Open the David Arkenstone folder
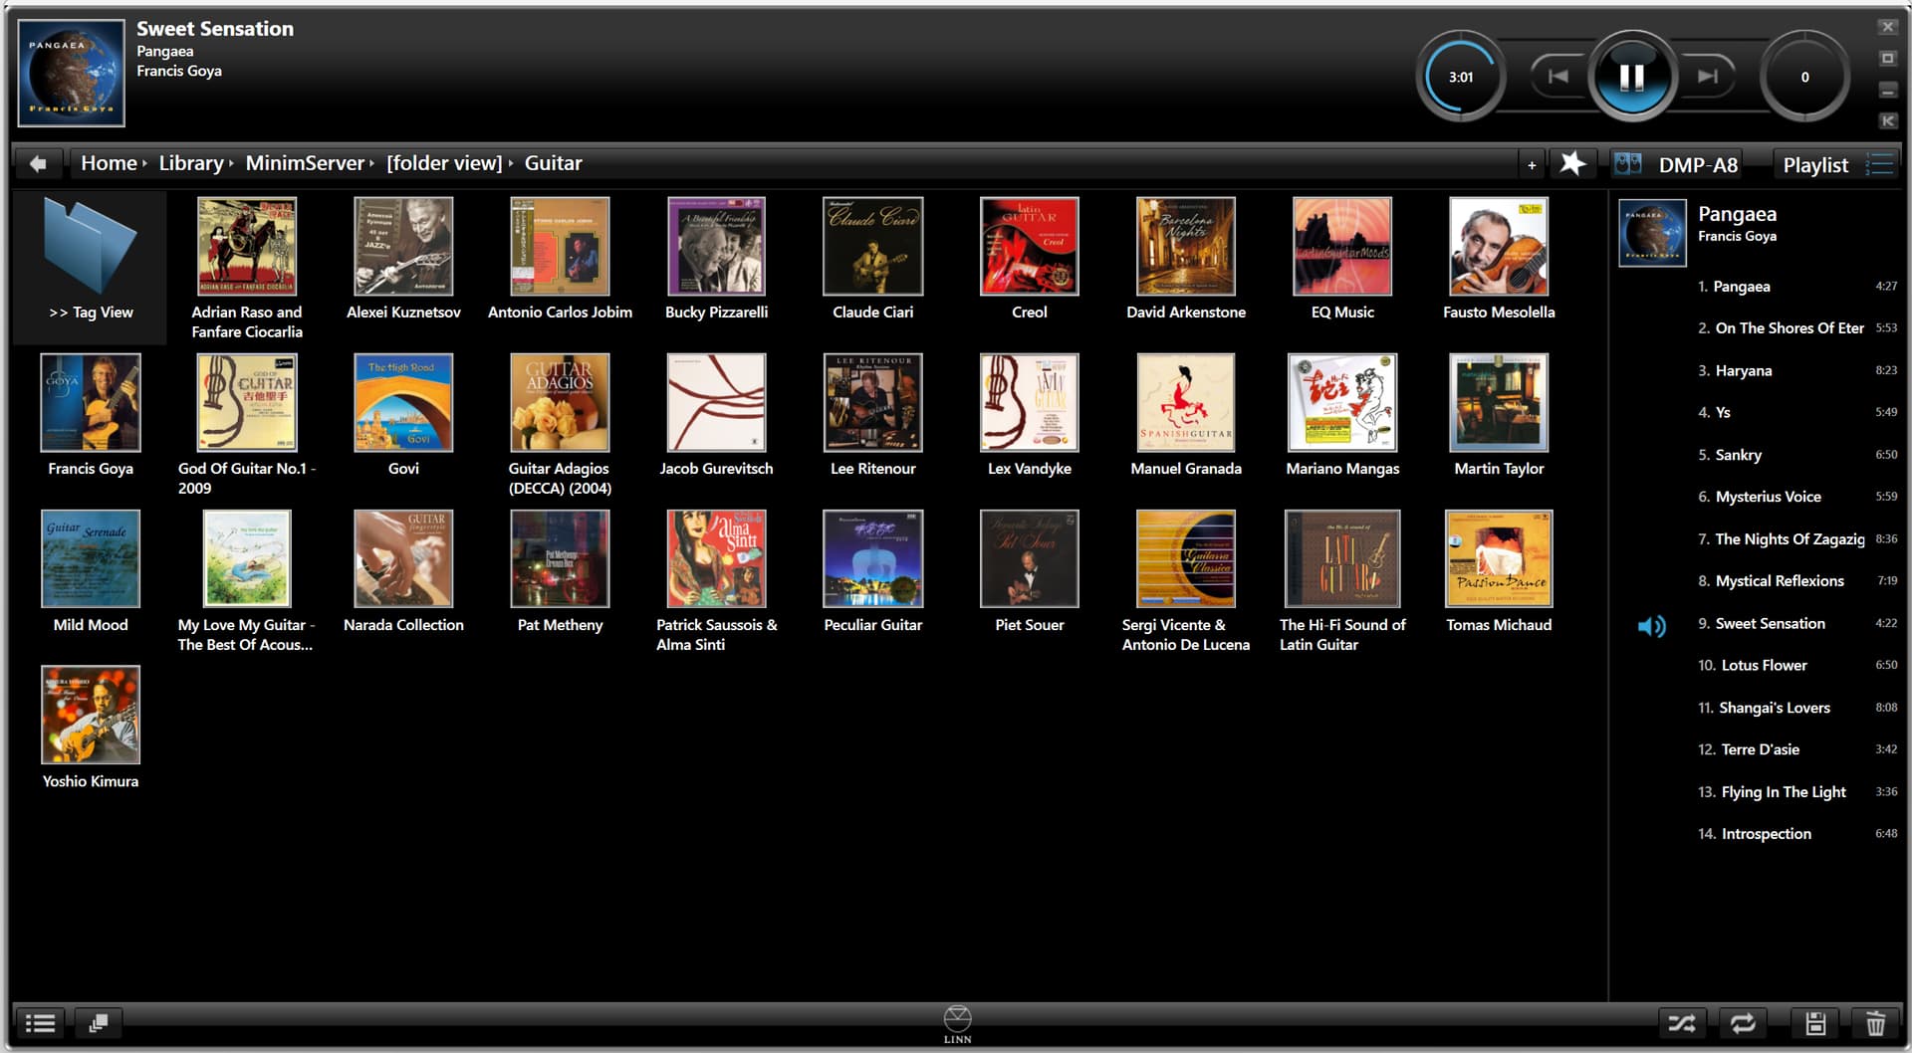The width and height of the screenshot is (1912, 1053). coord(1186,259)
